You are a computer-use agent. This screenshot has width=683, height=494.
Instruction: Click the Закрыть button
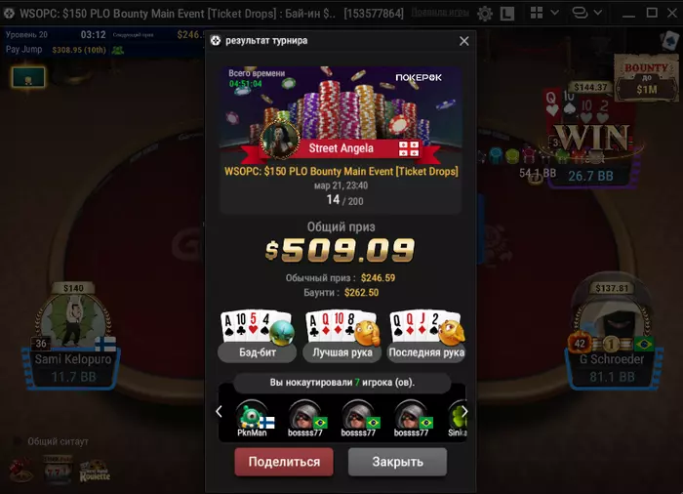click(x=397, y=462)
